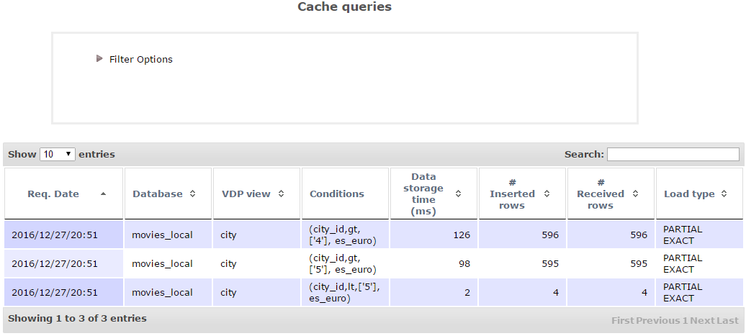
Task: Select inserted rows value 596
Action: point(550,235)
